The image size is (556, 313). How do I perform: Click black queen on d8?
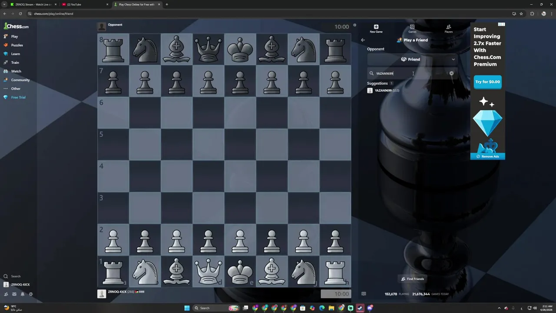pyautogui.click(x=208, y=49)
